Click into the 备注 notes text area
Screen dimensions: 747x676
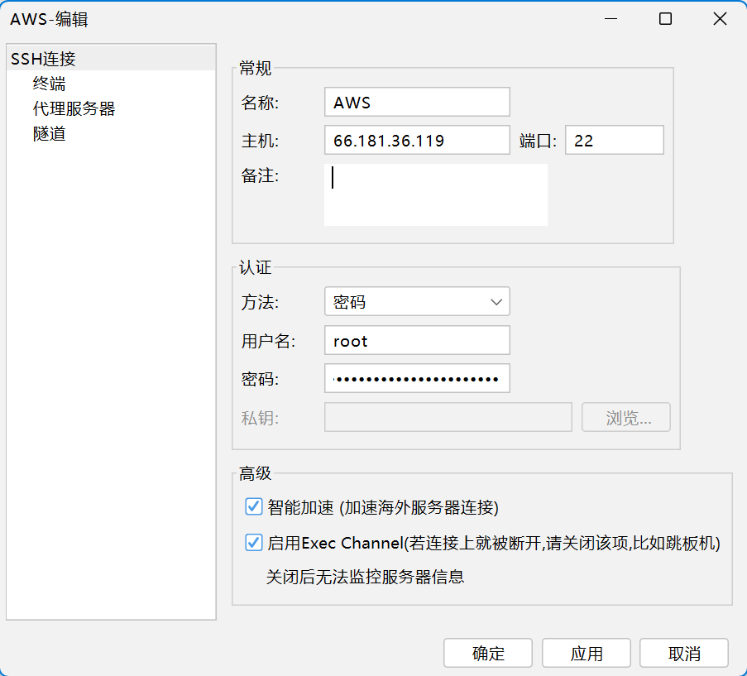tap(435, 194)
